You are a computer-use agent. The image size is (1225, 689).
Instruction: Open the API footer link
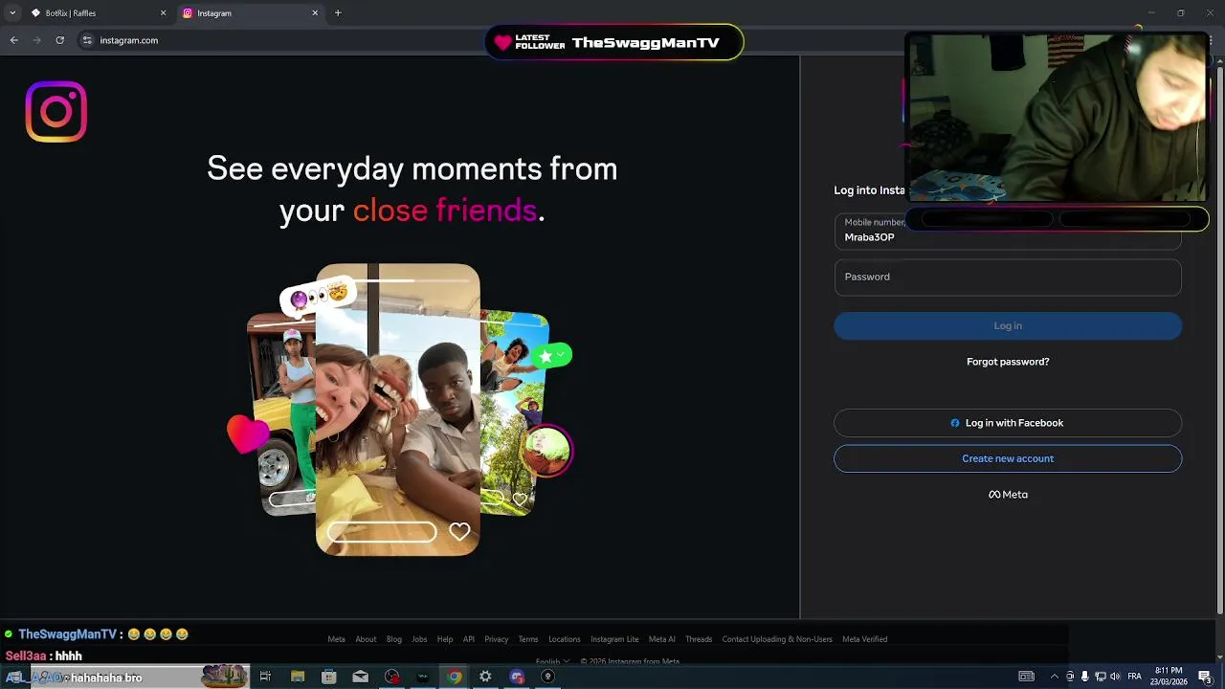tap(469, 639)
